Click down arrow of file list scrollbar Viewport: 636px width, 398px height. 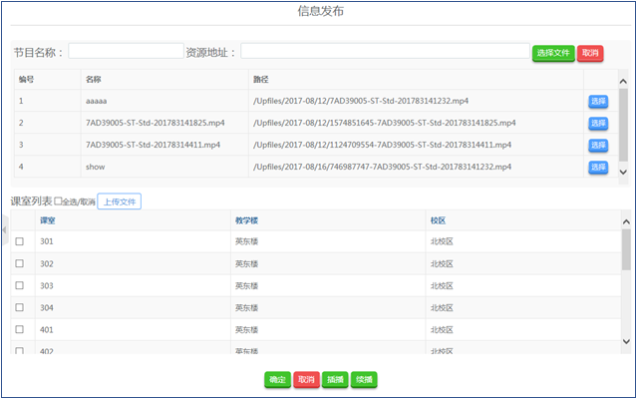coord(623,172)
